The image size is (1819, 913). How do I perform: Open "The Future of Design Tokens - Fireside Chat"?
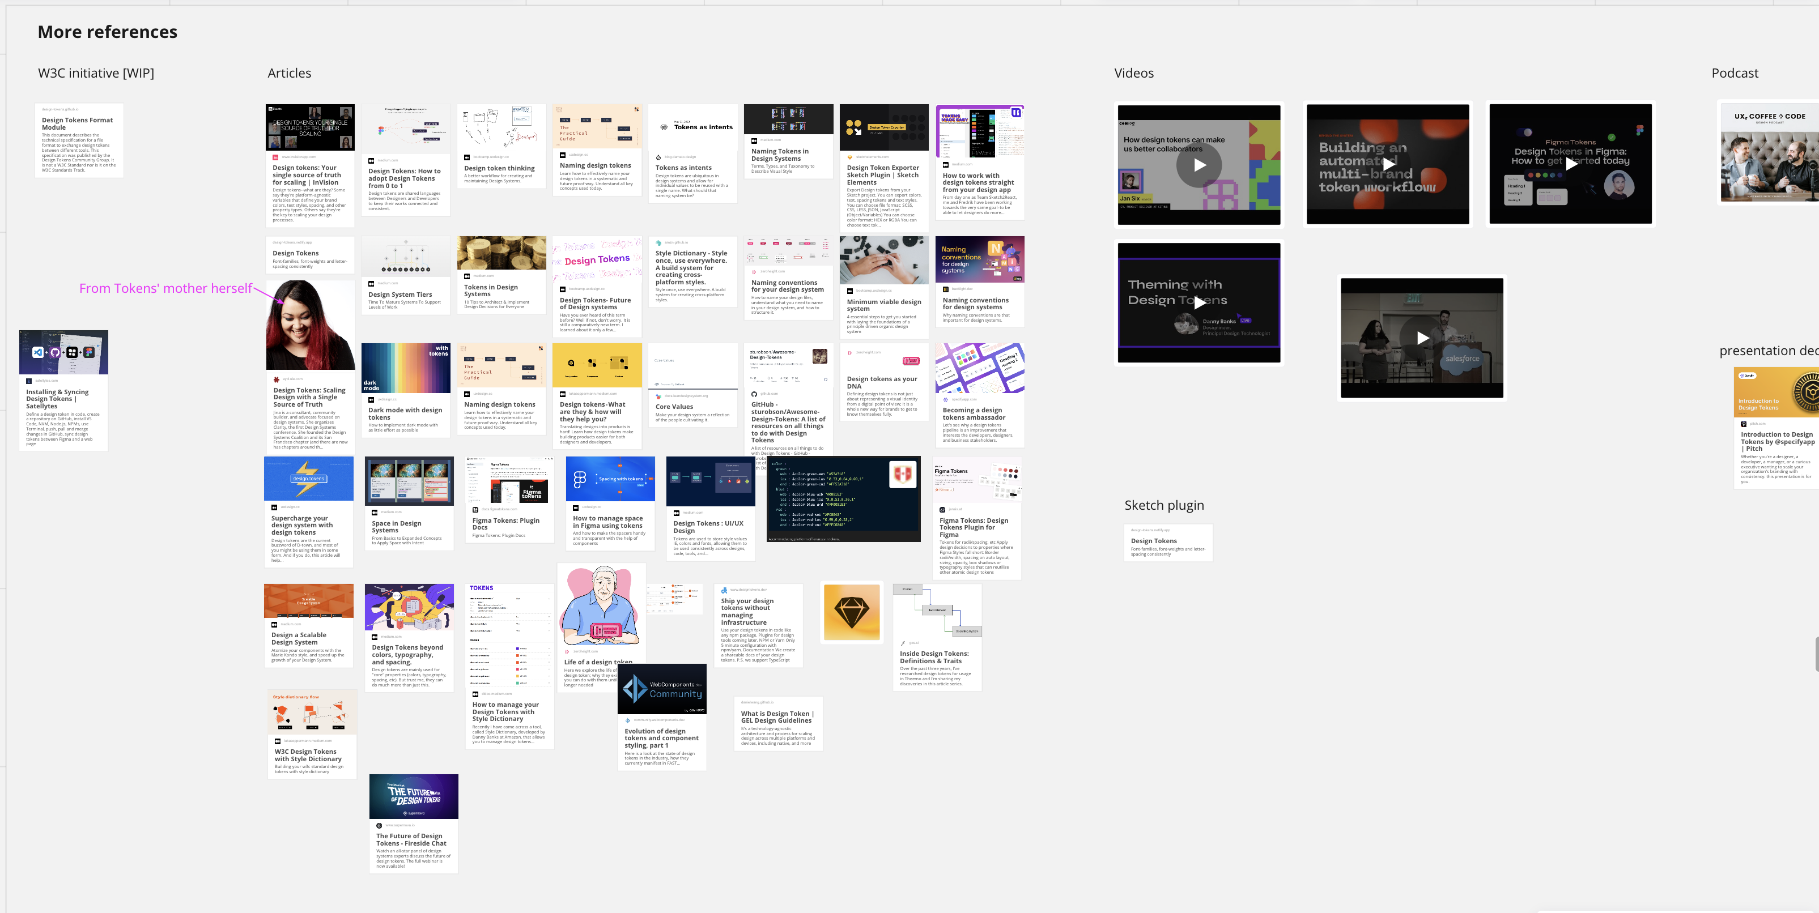pyautogui.click(x=414, y=824)
